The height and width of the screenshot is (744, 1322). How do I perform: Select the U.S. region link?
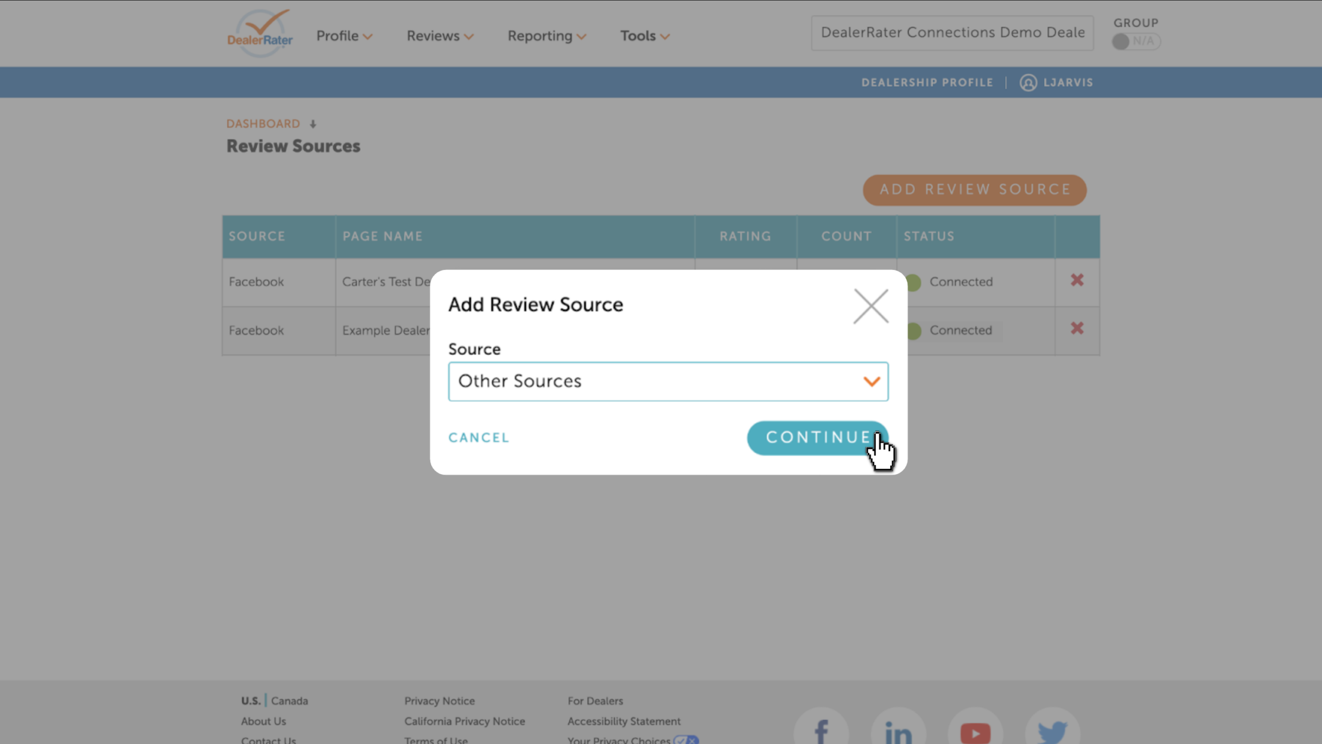tap(250, 701)
